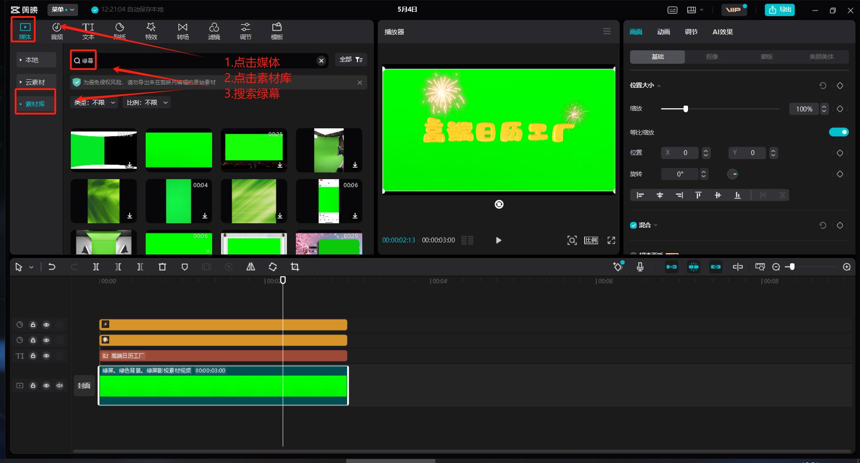Viewport: 860px width, 463px height.
Task: Undo the last action in timeline toolbar
Action: tap(52, 267)
